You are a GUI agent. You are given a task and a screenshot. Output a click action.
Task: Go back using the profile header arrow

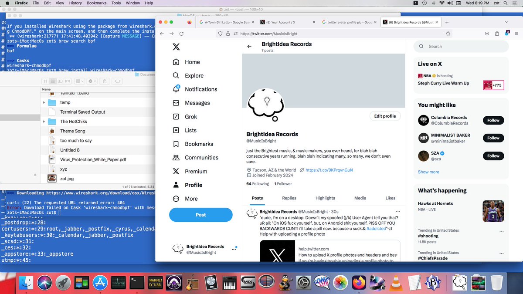coord(249,47)
